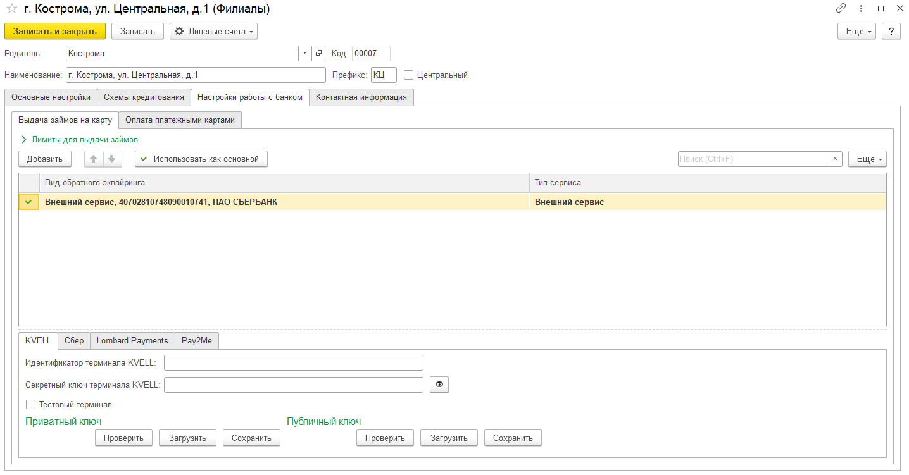The image size is (909, 475).
Task: Open the top Еще menu
Action: pyautogui.click(x=856, y=31)
